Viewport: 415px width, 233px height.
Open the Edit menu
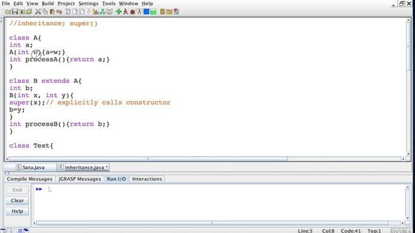pyautogui.click(x=18, y=3)
